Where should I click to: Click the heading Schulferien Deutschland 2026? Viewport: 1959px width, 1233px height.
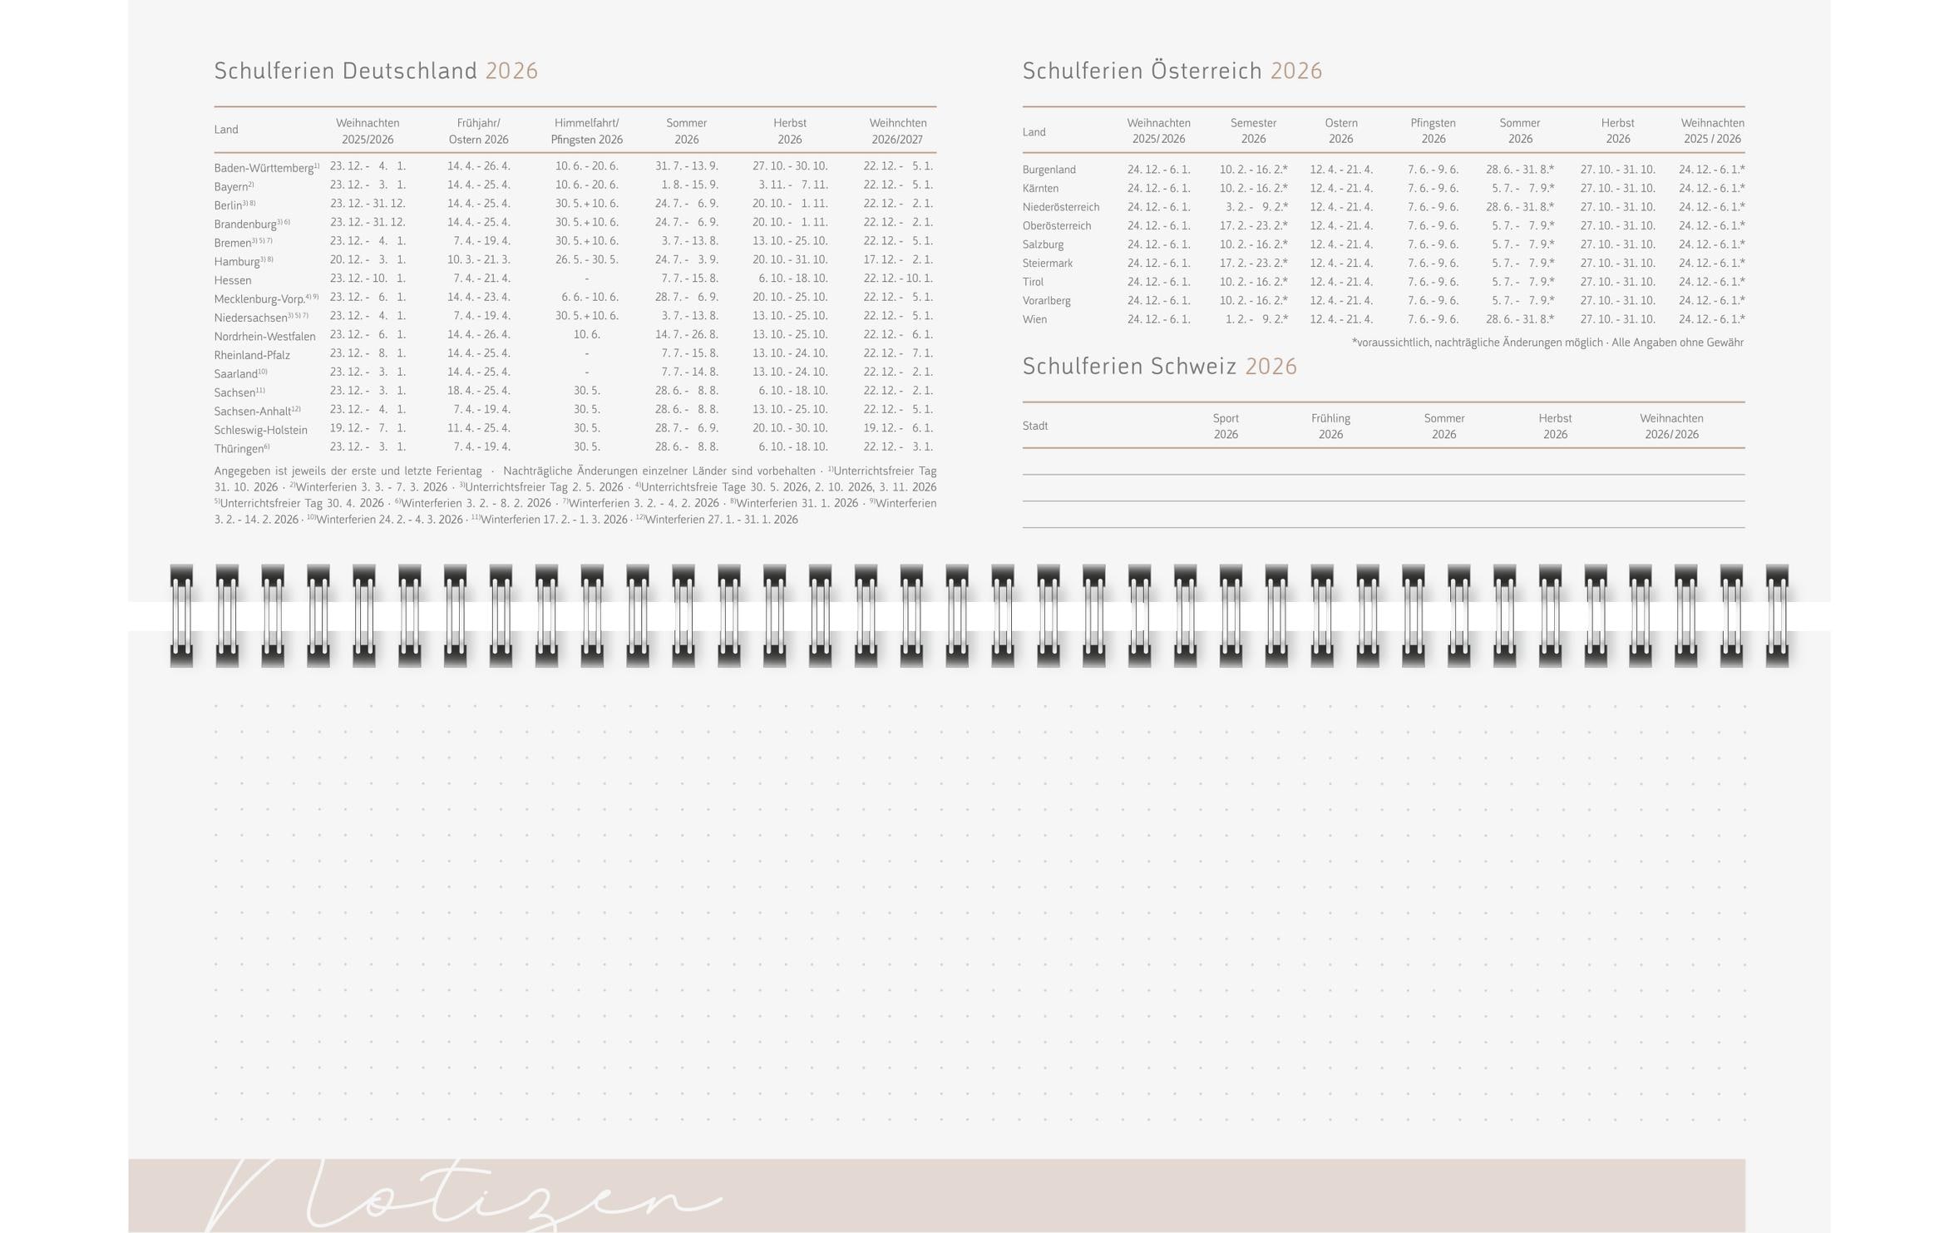[376, 71]
